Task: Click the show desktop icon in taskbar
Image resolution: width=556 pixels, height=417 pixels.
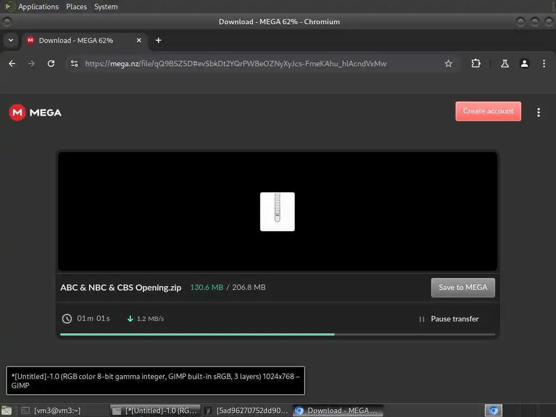Action: (x=7, y=411)
